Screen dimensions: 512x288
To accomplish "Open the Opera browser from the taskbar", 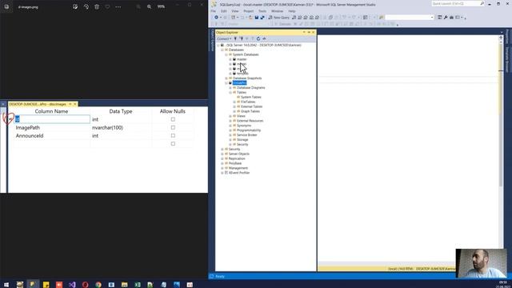I will (x=86, y=285).
